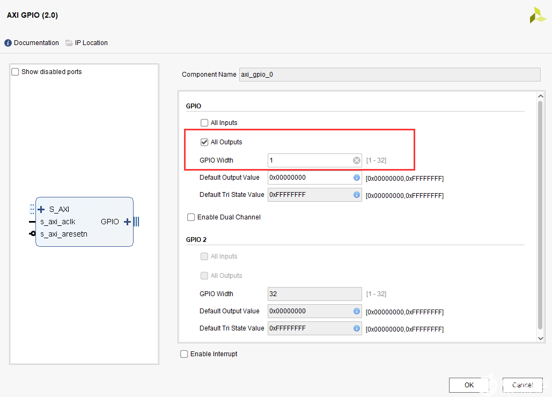This screenshot has width=552, height=397.
Task: Click the Component Name input field
Action: pos(389,75)
